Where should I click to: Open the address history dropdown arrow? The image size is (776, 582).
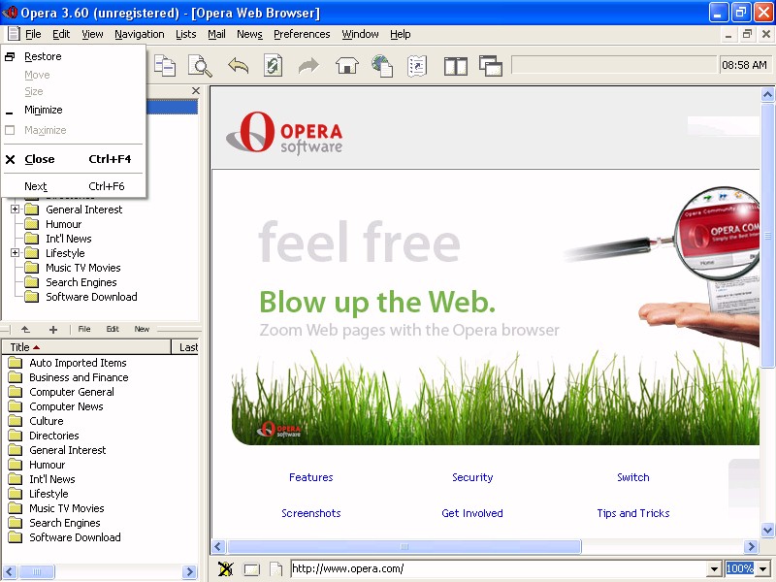point(714,569)
